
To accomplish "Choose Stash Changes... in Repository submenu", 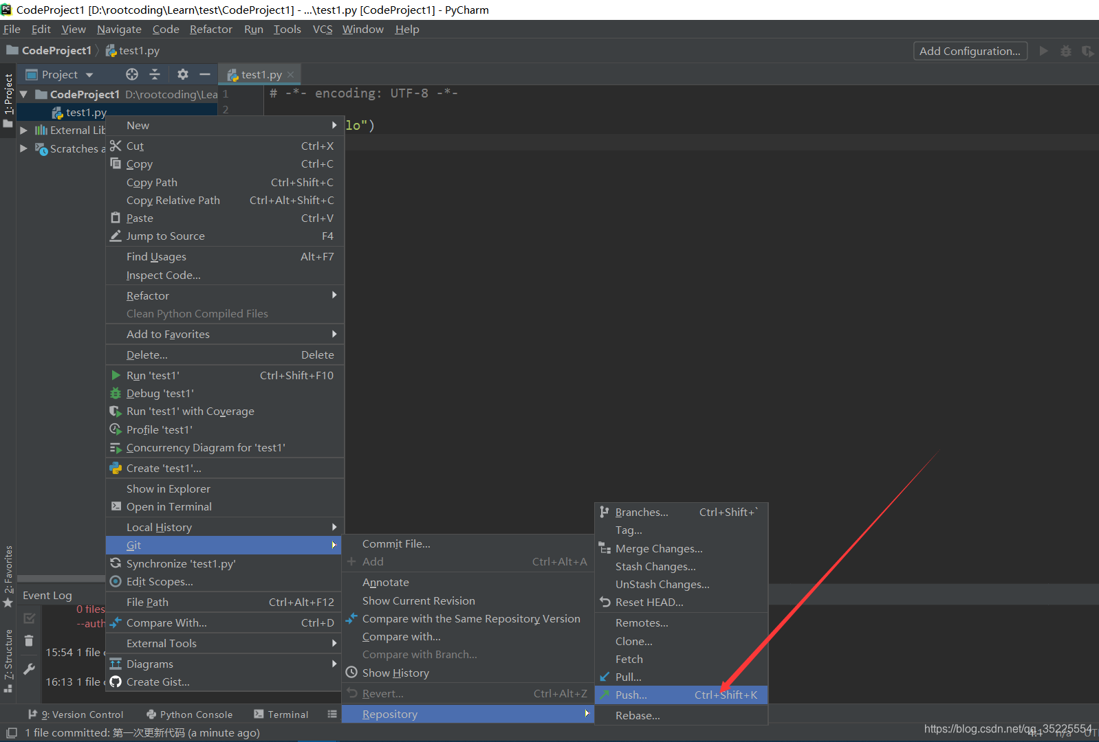I will (681, 566).
